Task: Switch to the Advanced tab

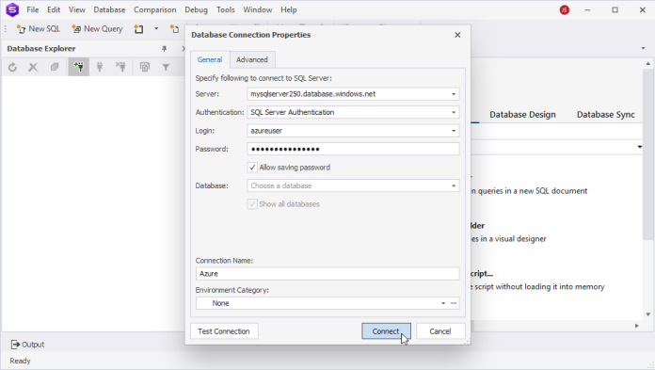Action: (x=252, y=60)
